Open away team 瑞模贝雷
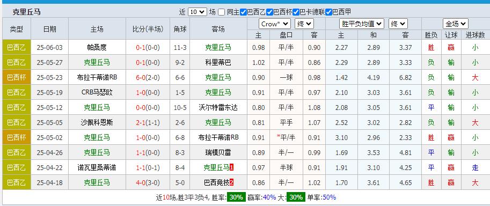This screenshot has height=206, width=490. pos(218,152)
